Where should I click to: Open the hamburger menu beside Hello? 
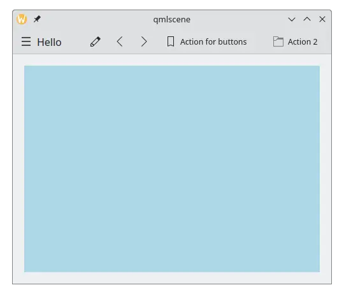[x=26, y=41]
